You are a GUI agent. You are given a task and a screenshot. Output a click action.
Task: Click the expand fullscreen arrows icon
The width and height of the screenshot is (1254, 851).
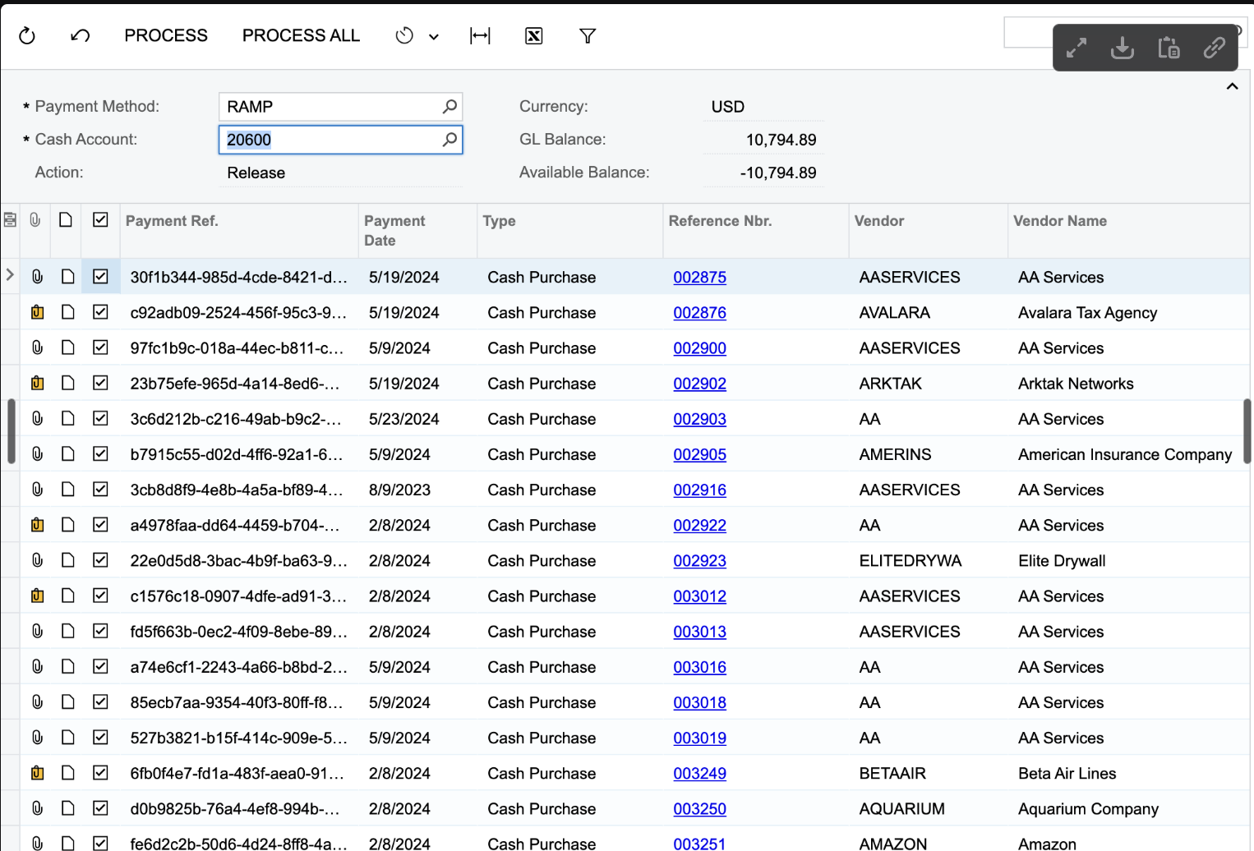pyautogui.click(x=1077, y=48)
